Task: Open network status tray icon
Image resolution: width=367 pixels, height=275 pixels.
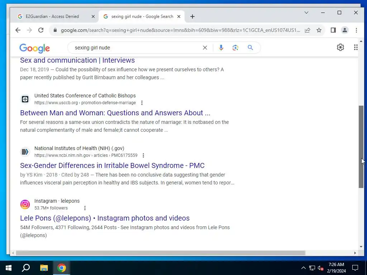Action: (312, 268)
